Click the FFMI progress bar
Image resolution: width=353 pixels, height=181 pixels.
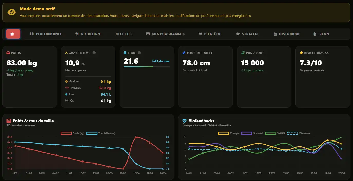147,67
